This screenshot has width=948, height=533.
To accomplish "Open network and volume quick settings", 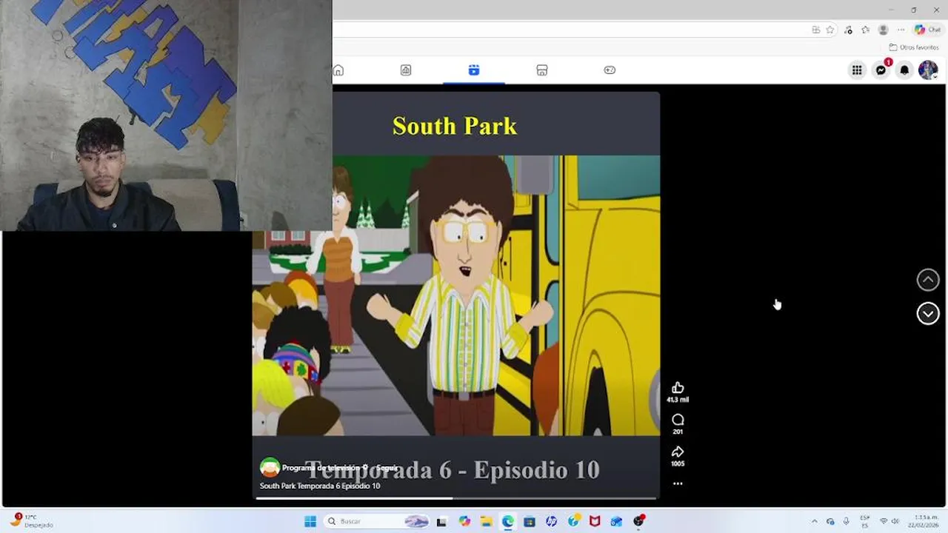I will click(889, 521).
